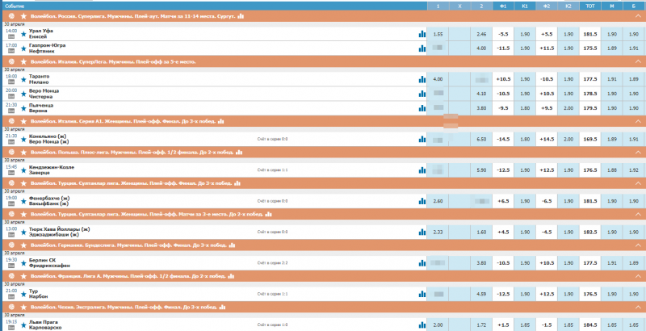Open statistics chart for Тур – Нарбон match

click(x=422, y=293)
